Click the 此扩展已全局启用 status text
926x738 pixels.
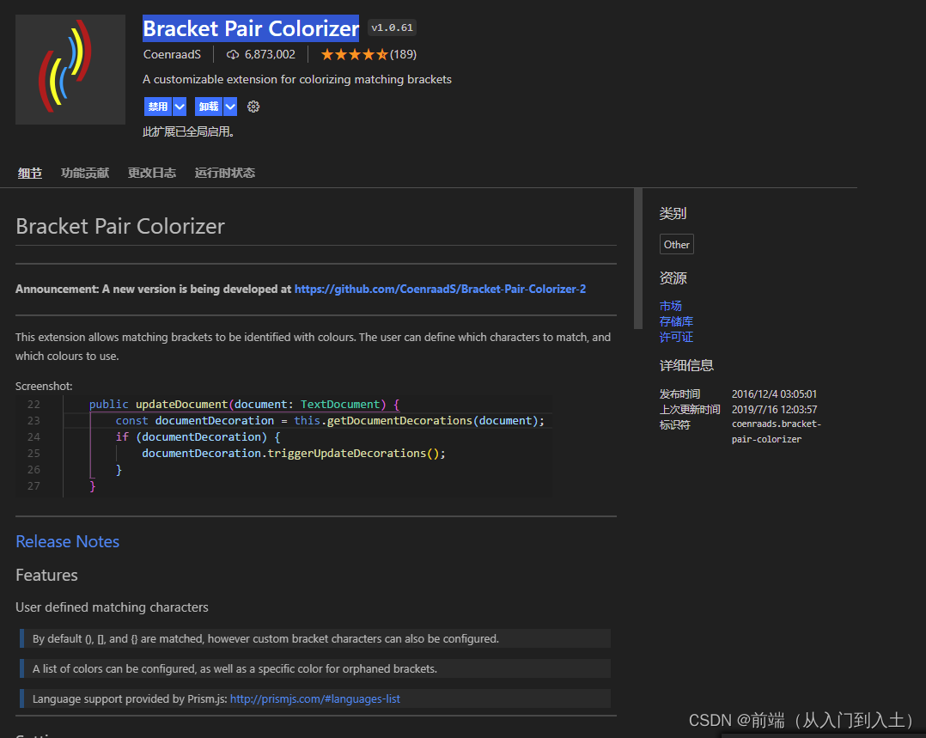188,131
